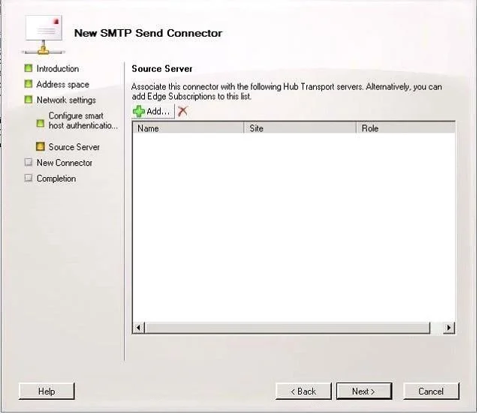This screenshot has height=414, width=479.
Task: Click the Address space step indicator square
Action: (29, 84)
